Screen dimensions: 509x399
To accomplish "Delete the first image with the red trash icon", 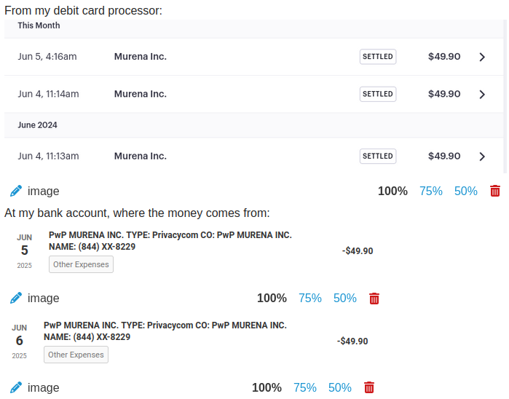I will (x=495, y=191).
